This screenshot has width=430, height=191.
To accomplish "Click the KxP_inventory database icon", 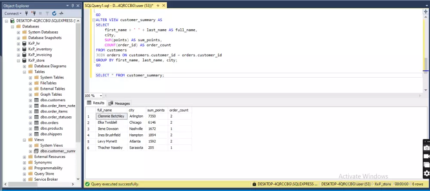I will [x=25, y=49].
